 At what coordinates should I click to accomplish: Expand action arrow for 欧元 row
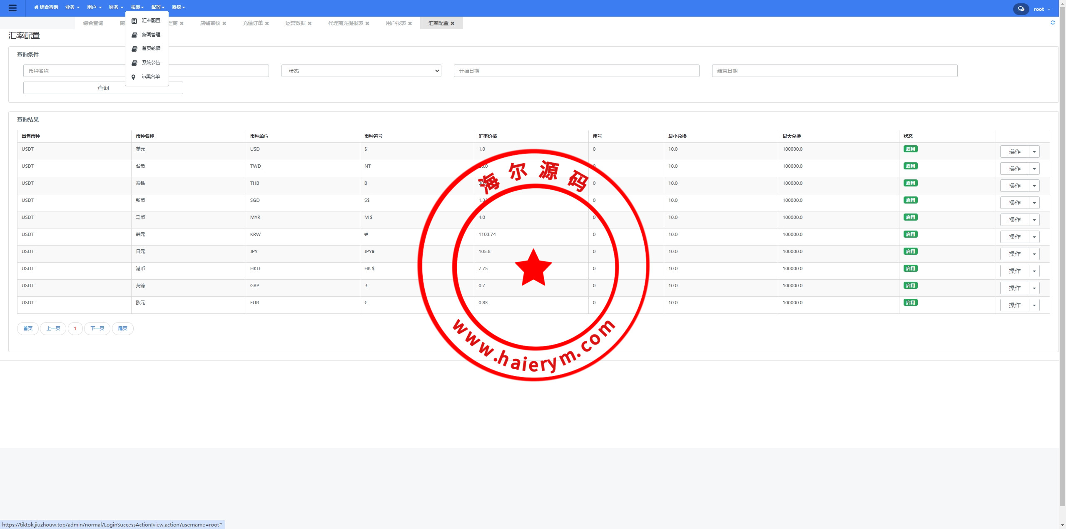(x=1034, y=305)
